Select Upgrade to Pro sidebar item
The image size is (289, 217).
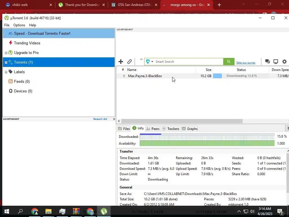point(26,53)
